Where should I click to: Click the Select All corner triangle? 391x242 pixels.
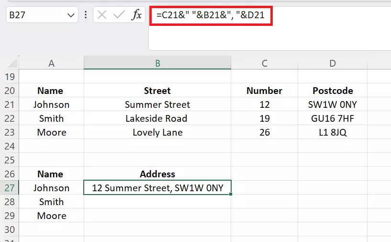(x=12, y=63)
